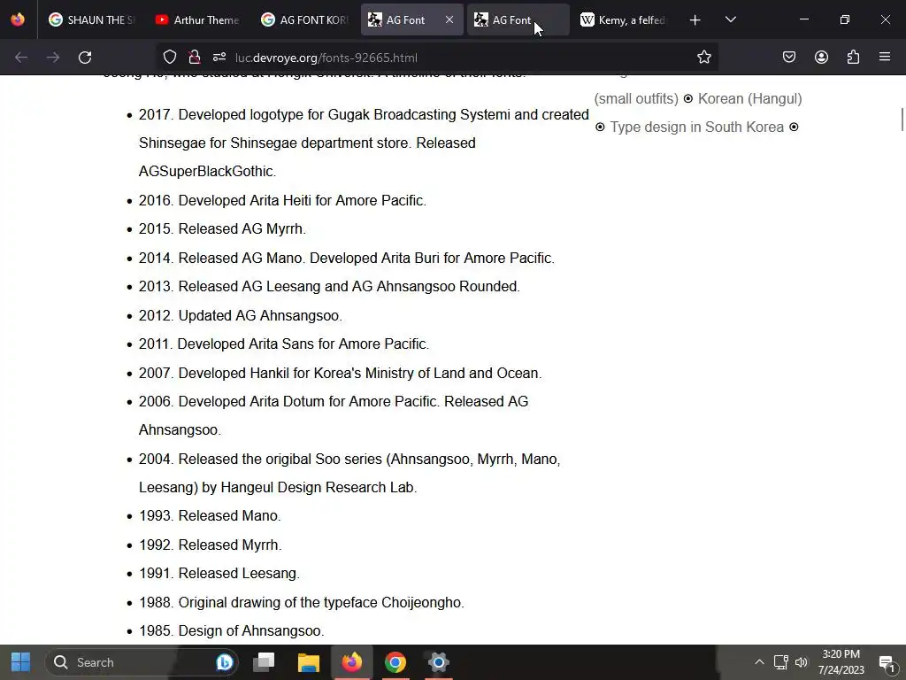Click the page vertical scrollbar thumb
The width and height of the screenshot is (906, 680).
click(902, 120)
